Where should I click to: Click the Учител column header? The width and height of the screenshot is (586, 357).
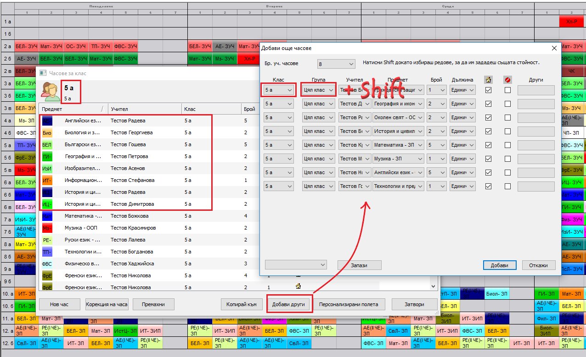coord(144,109)
